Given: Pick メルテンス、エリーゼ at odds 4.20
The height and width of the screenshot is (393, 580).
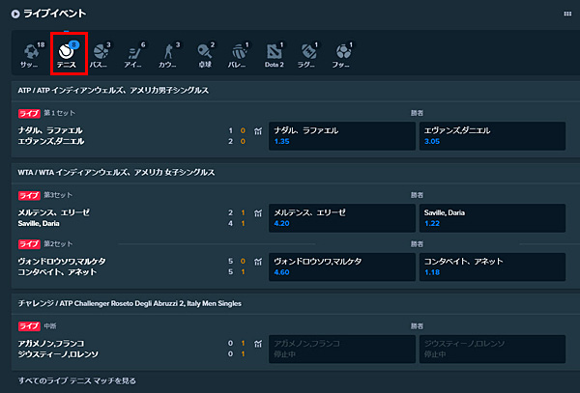Looking at the screenshot, I should coord(342,217).
